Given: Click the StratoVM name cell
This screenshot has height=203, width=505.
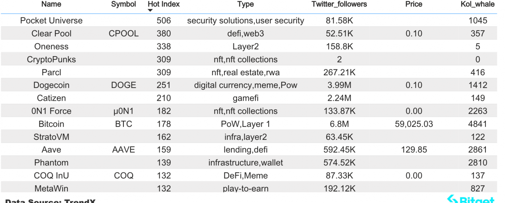Looking at the screenshot, I should click(x=51, y=137).
